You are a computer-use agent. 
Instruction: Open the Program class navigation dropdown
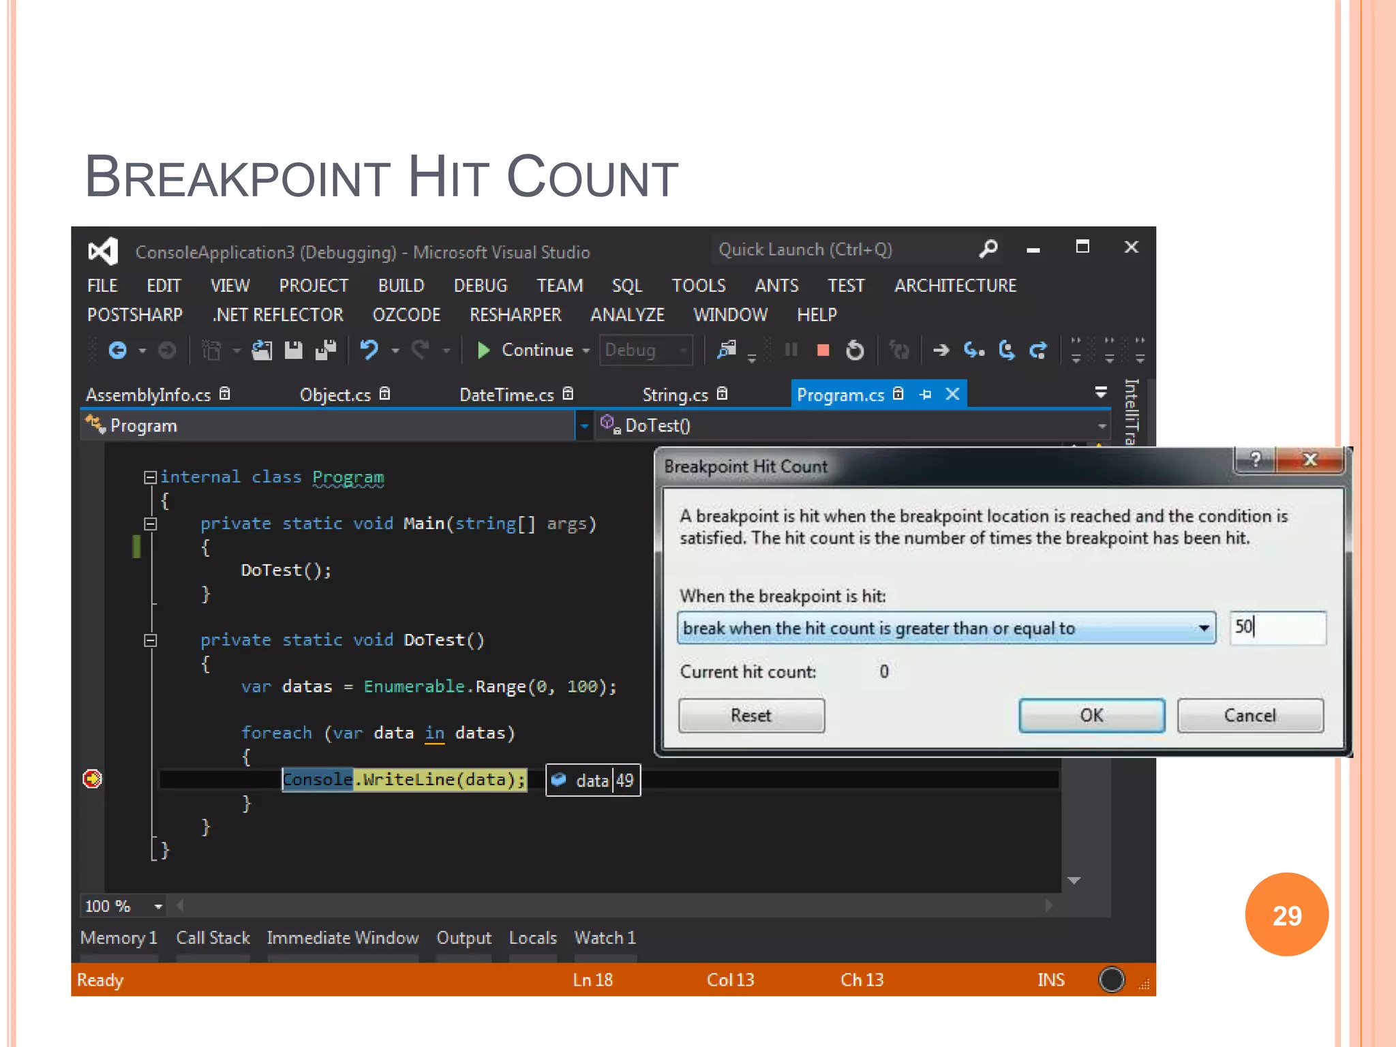point(584,426)
